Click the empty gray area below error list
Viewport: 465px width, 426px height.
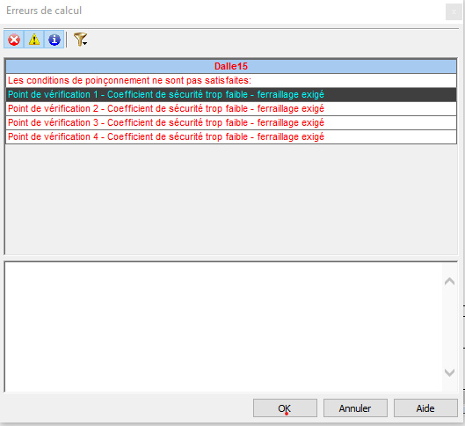coord(231,199)
